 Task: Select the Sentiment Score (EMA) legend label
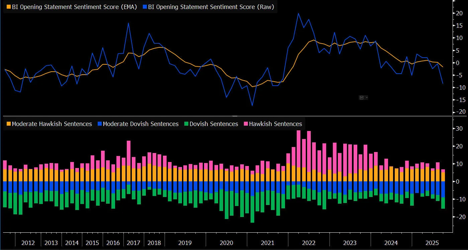click(74, 7)
